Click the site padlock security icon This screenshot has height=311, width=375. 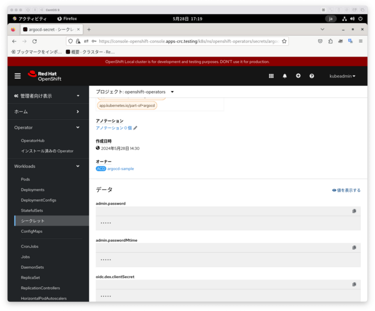(78, 41)
